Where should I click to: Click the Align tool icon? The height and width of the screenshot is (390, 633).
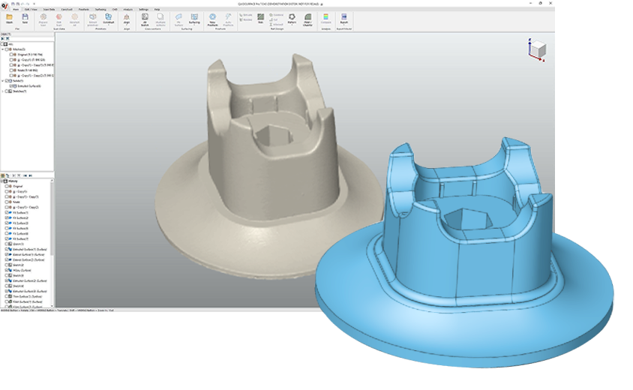127,17
